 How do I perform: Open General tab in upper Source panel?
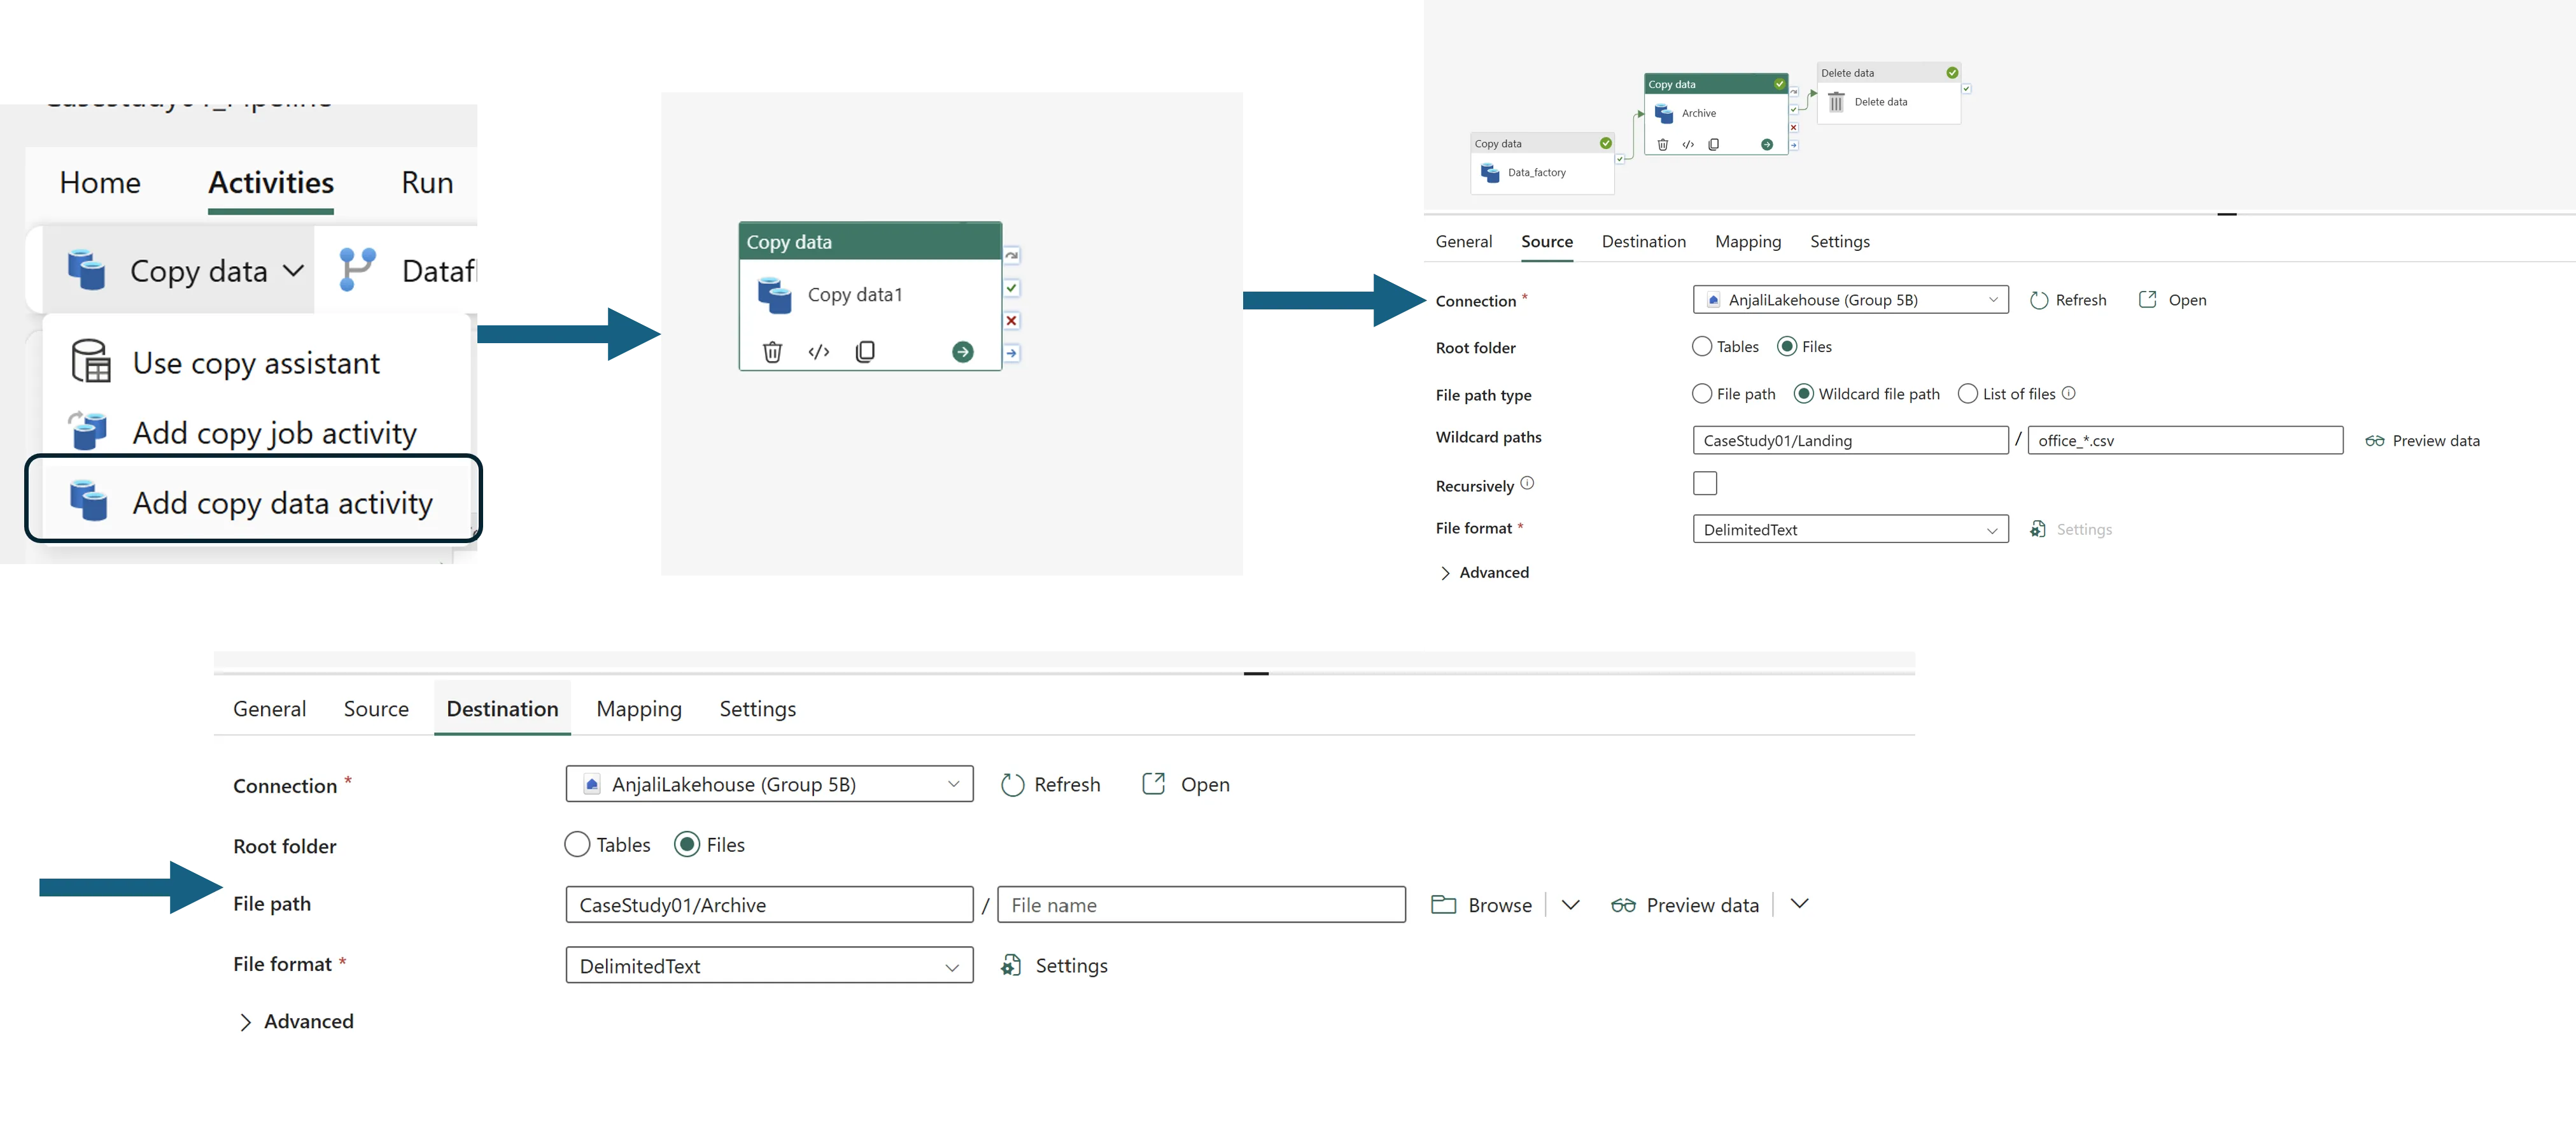click(x=1463, y=241)
